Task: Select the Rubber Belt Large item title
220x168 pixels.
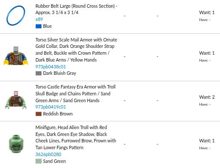Action: click(76, 9)
